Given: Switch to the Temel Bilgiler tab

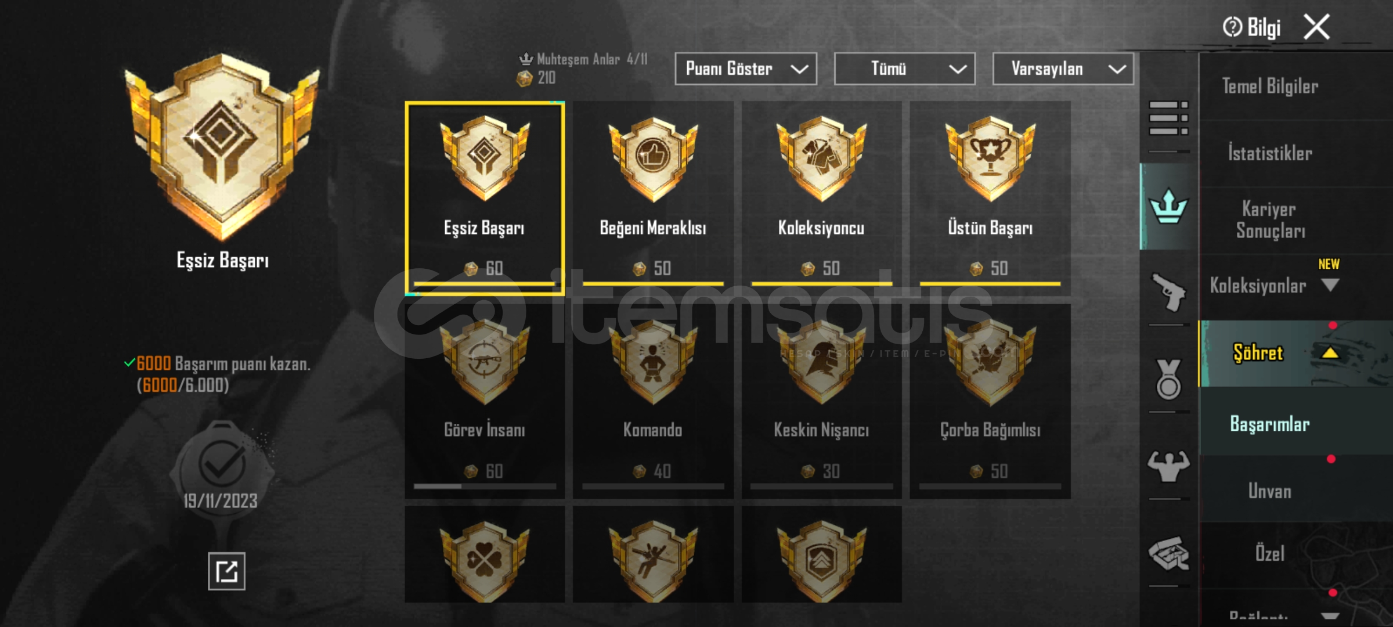Looking at the screenshot, I should pyautogui.click(x=1270, y=87).
